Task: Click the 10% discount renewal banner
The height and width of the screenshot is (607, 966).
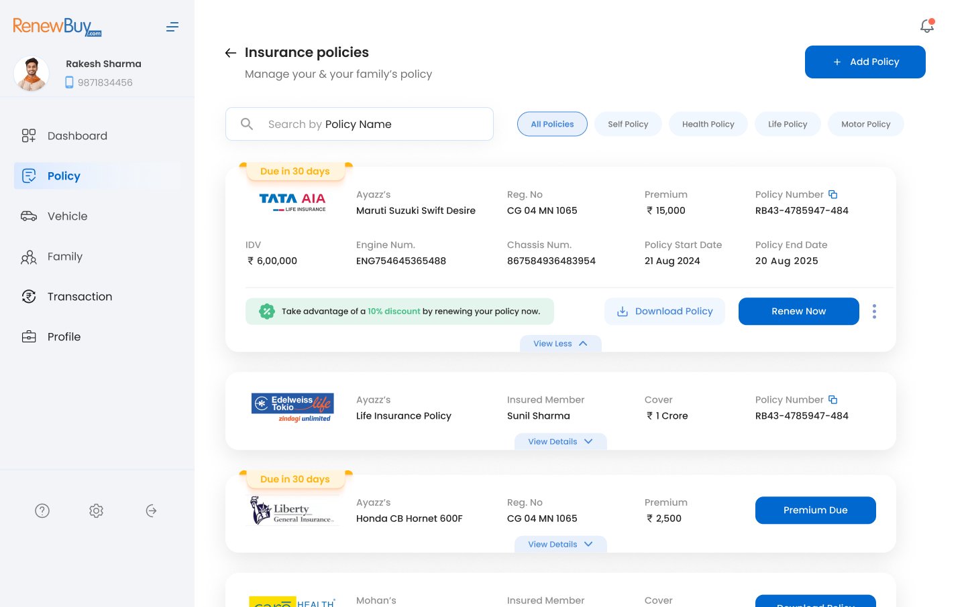Action: [400, 312]
